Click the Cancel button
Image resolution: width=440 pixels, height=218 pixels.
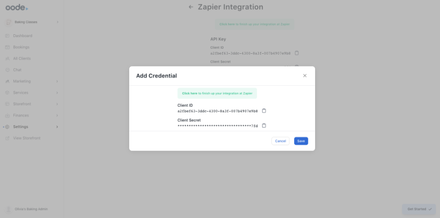pos(280,141)
